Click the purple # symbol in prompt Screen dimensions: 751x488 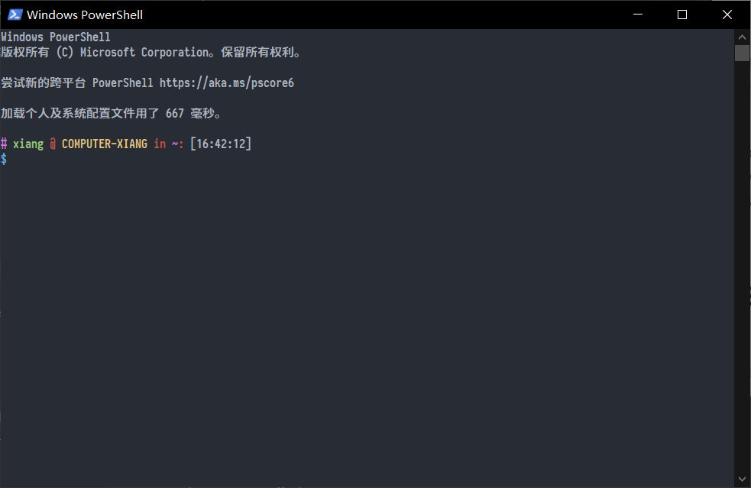[4, 144]
